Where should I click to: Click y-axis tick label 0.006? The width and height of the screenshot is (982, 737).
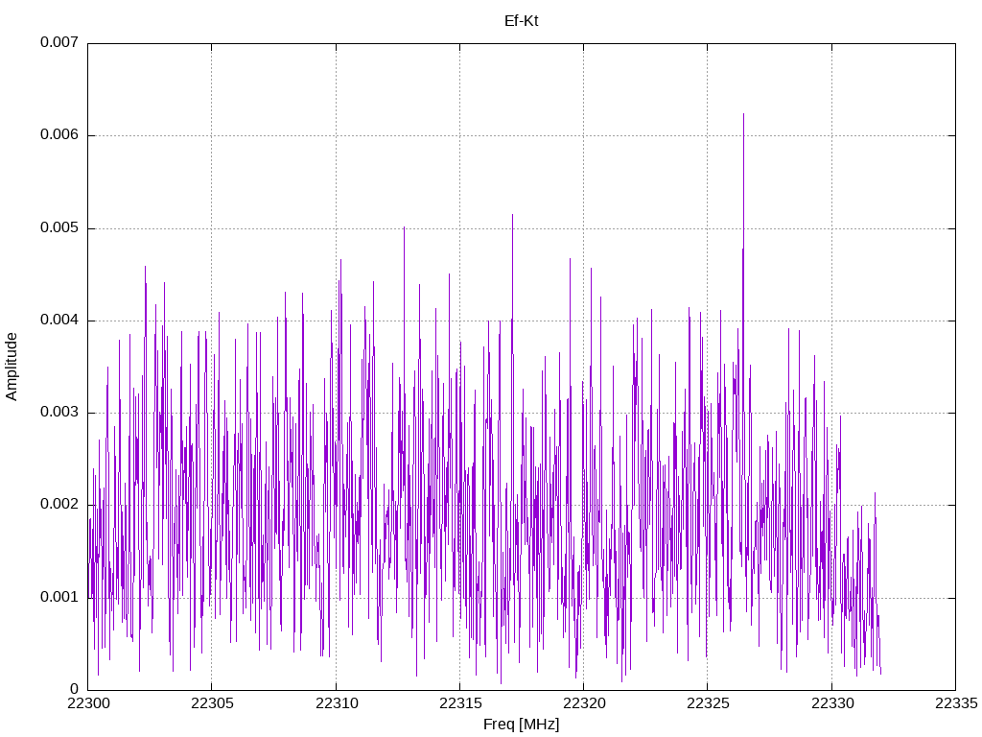click(x=59, y=134)
